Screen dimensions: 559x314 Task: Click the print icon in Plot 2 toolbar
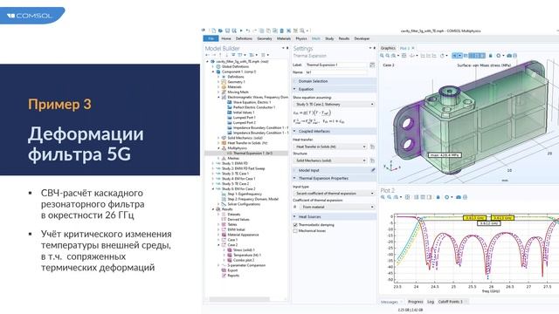(465, 197)
